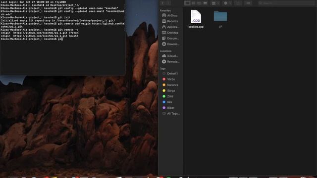Click the Terminal 'Last login' line
The image size is (317, 178).
(33, 2)
